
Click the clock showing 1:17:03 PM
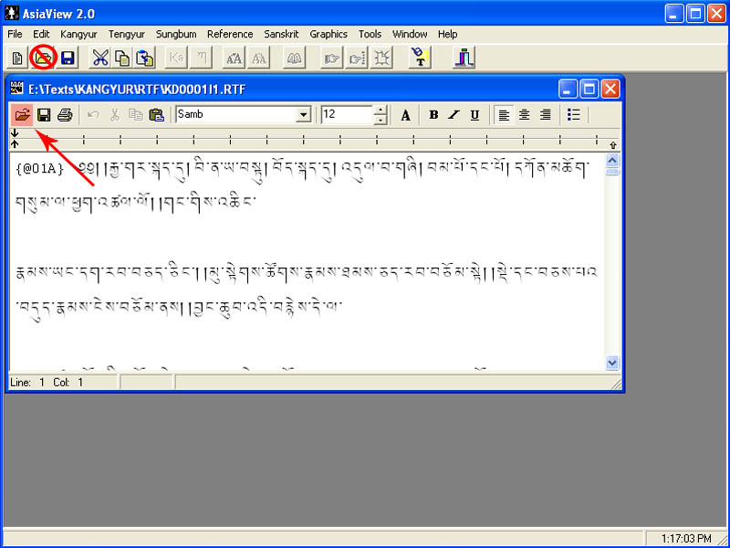[686, 539]
